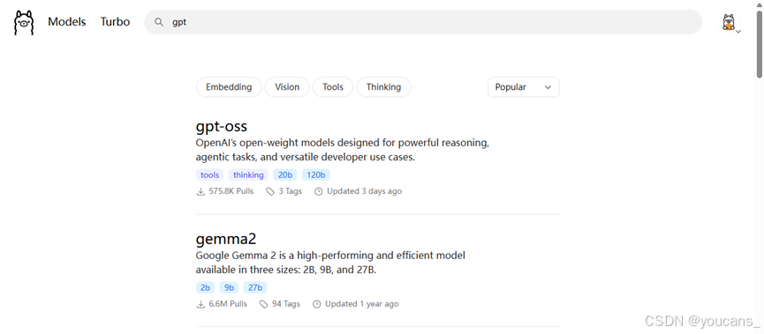Choose the 2b size tag
Screen dimensions: 764x334
pos(205,288)
